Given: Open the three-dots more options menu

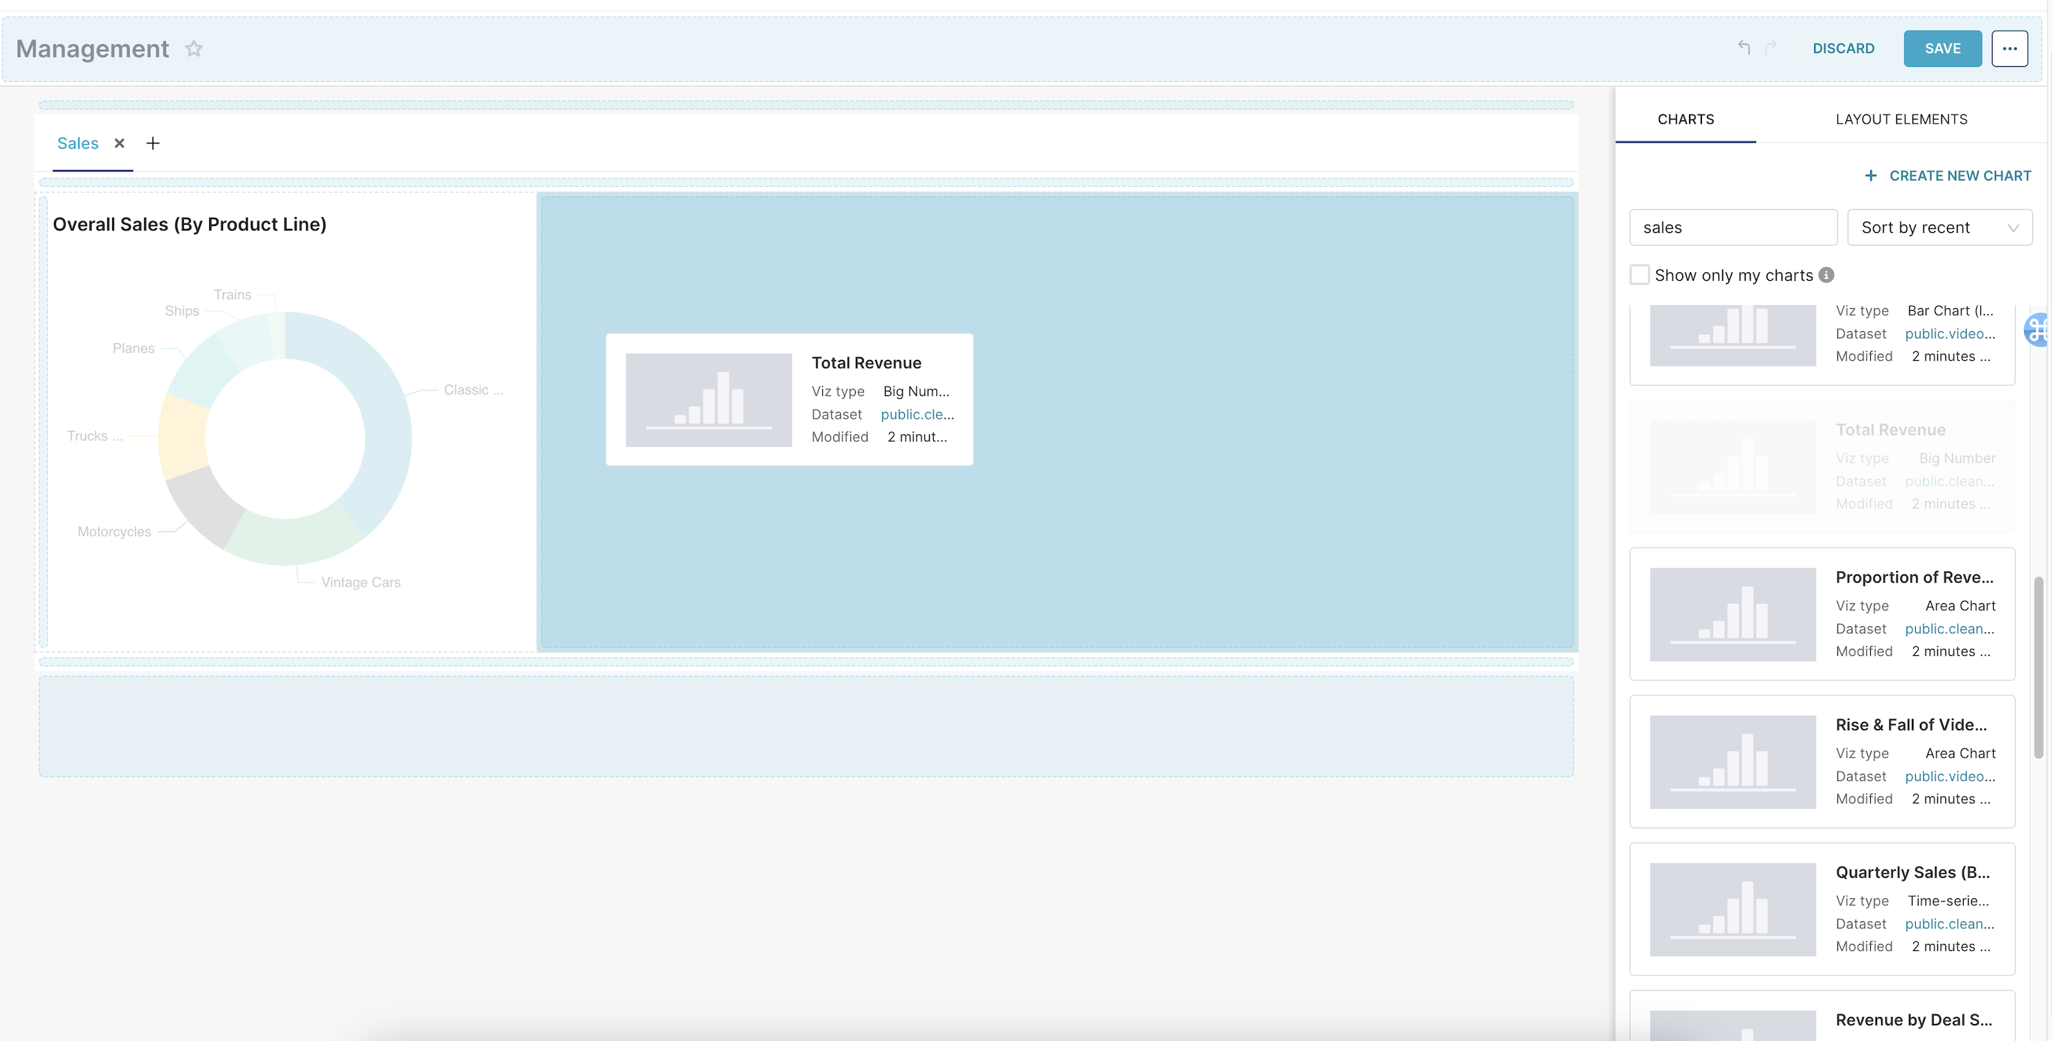Looking at the screenshot, I should [x=2009, y=48].
